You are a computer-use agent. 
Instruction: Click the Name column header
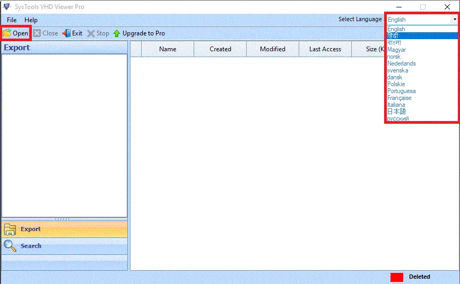coord(168,49)
